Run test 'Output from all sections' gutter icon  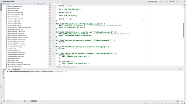click(x=52, y=53)
